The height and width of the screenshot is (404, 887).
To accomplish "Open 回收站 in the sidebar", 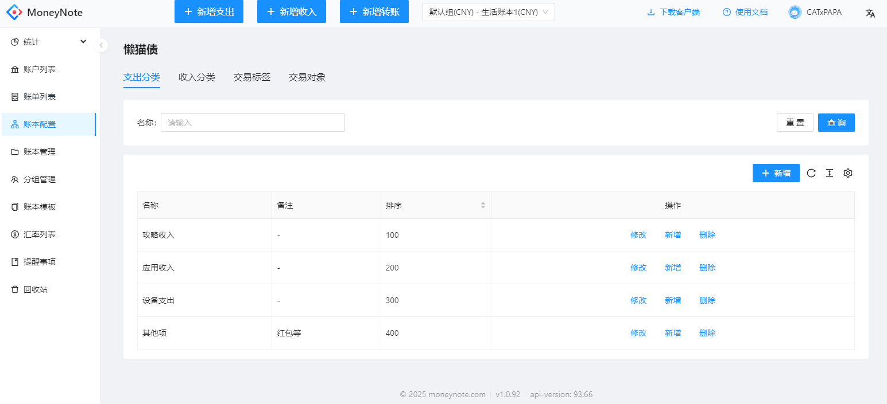I will coord(49,289).
